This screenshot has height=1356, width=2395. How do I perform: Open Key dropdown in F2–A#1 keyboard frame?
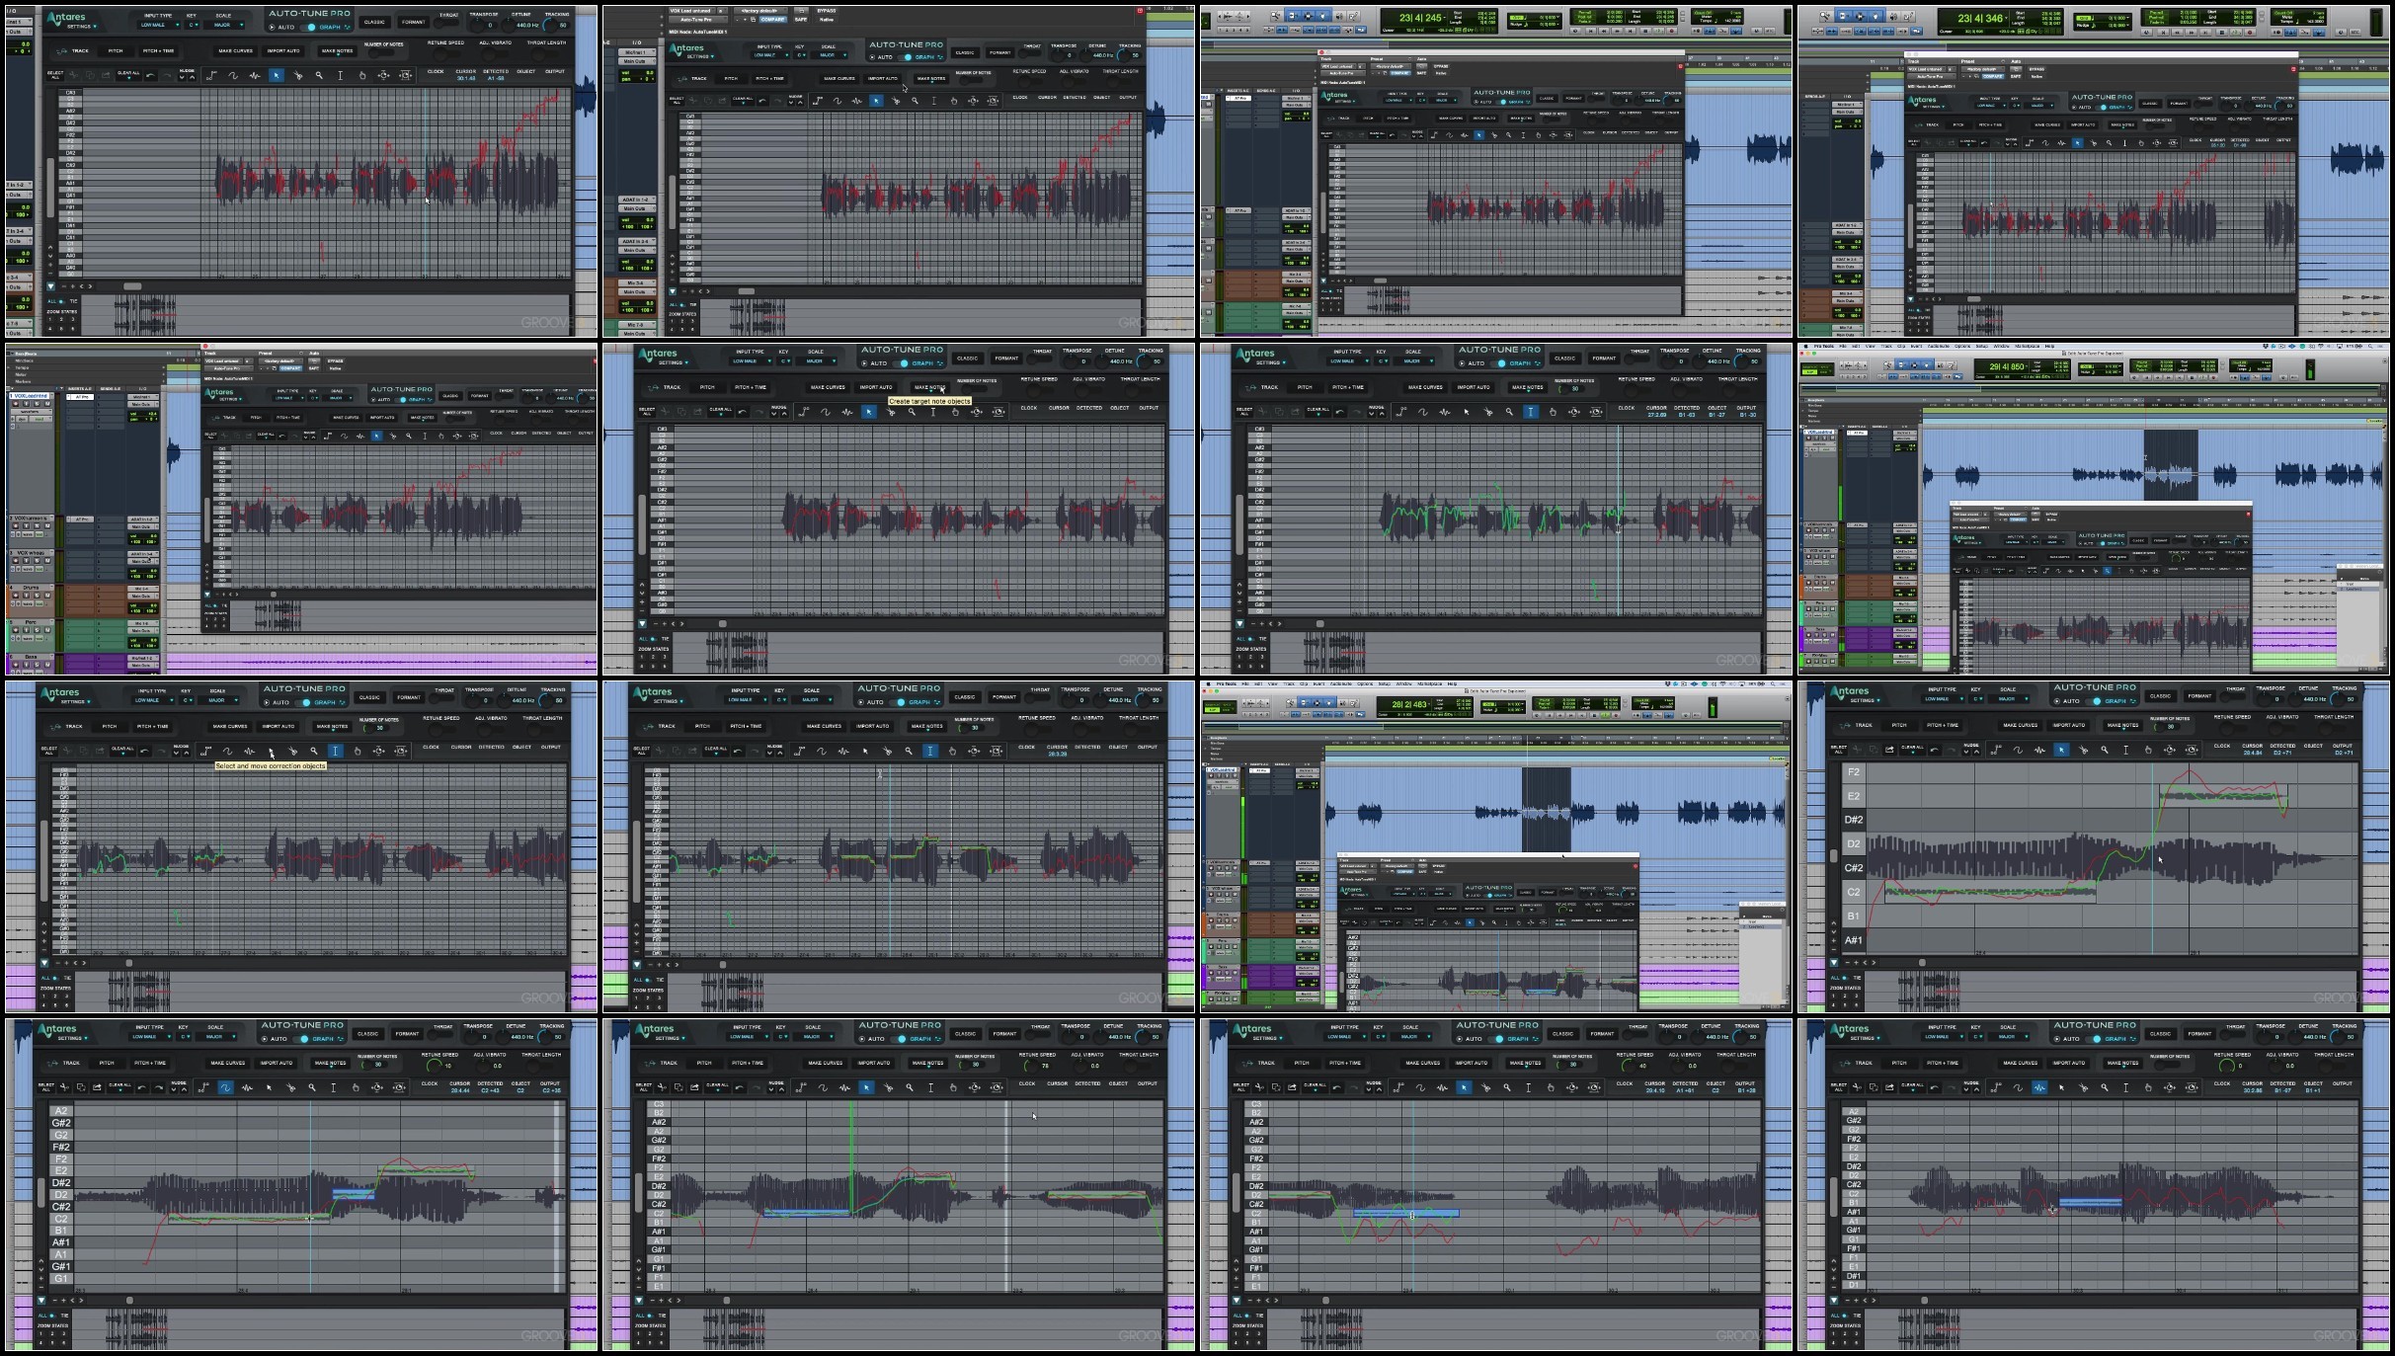pos(1976,698)
